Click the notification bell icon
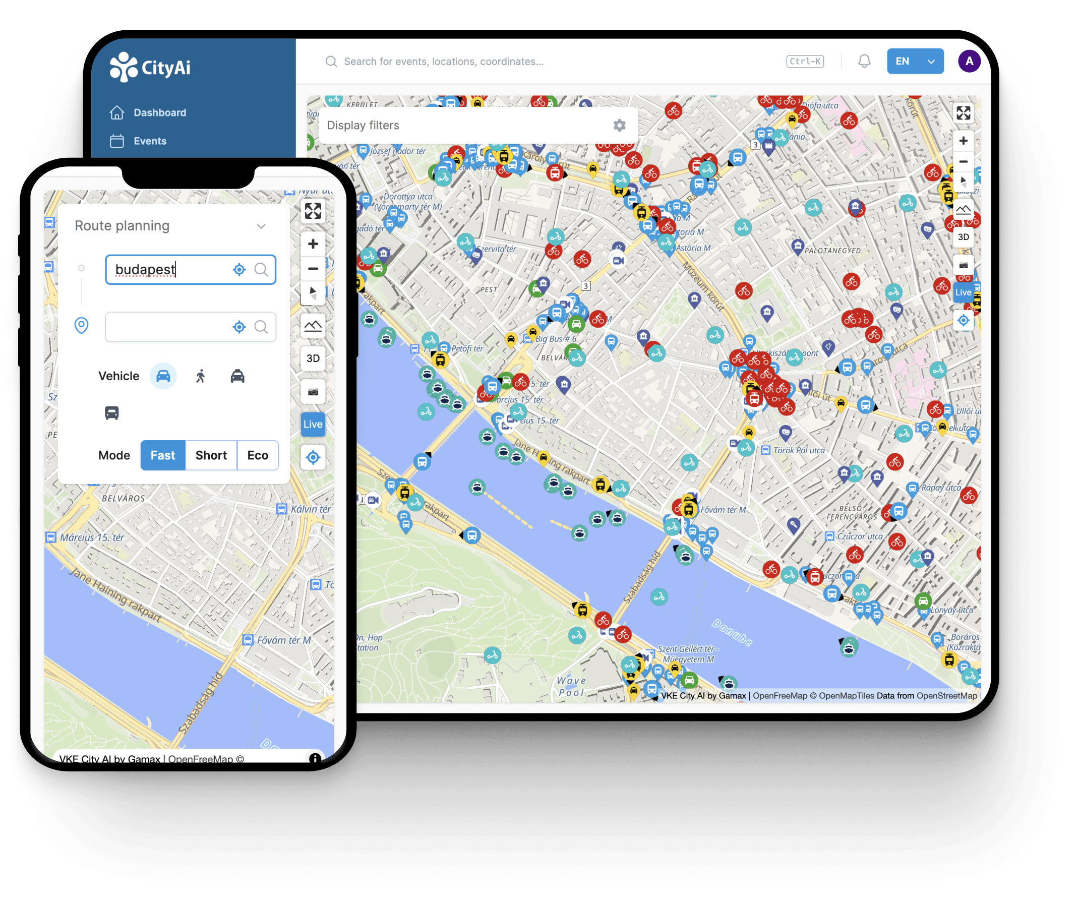 pos(862,61)
